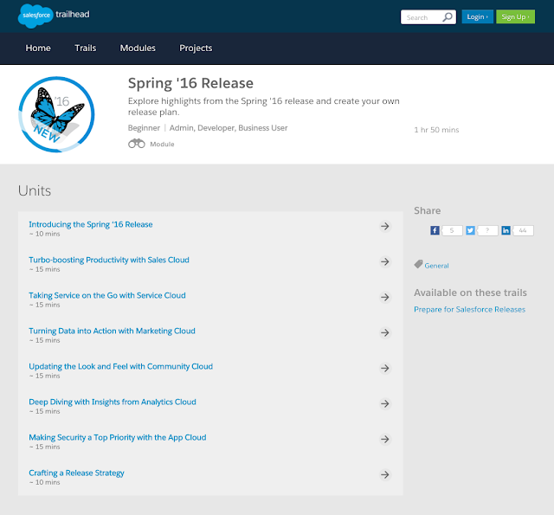
Task: Click the tag icon beside General
Action: (418, 264)
